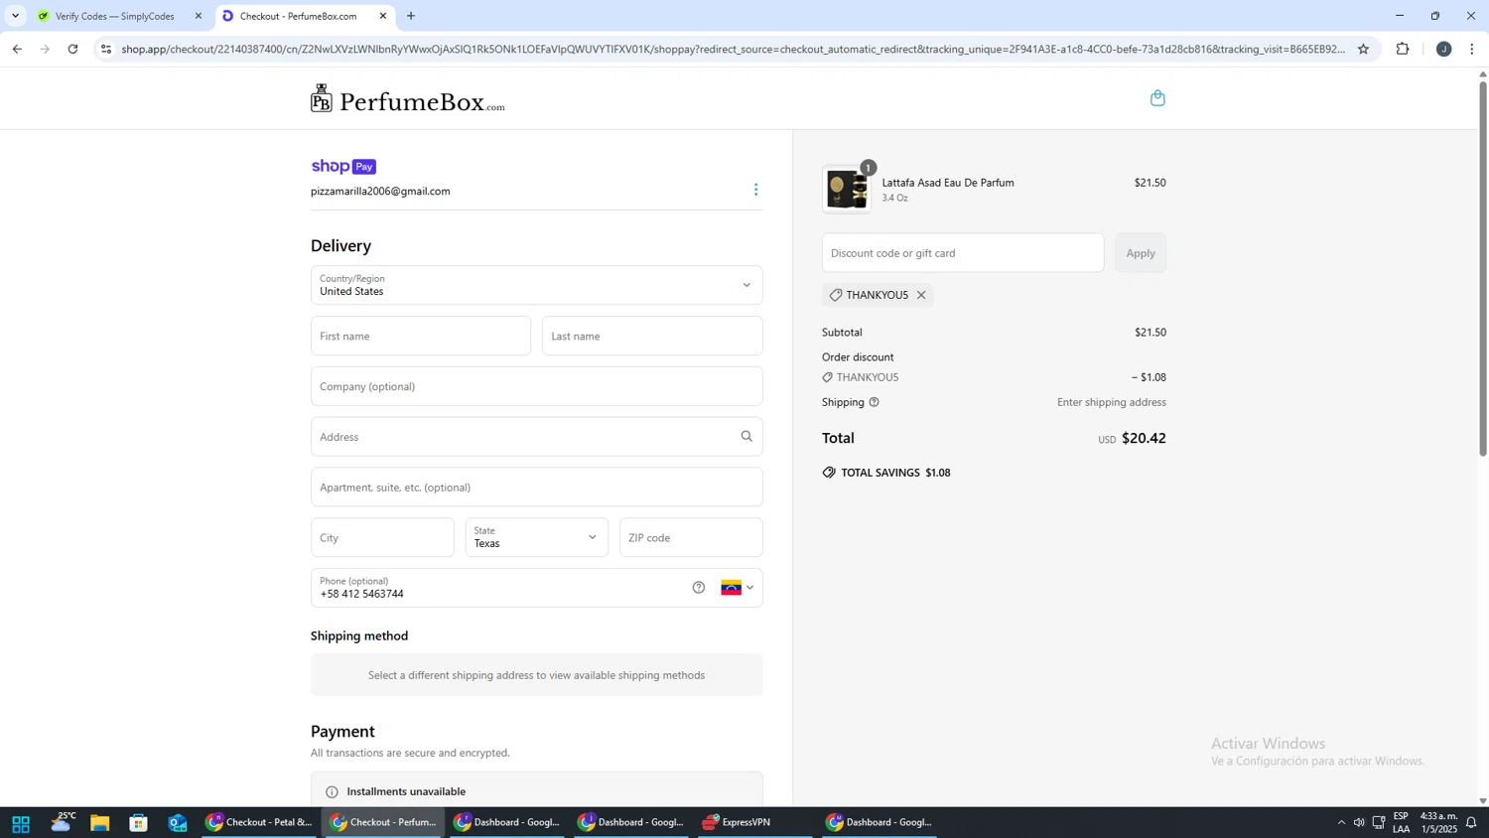Open Shop Pay account options menu
Viewport: 1489px width, 838px height.
coord(755,190)
